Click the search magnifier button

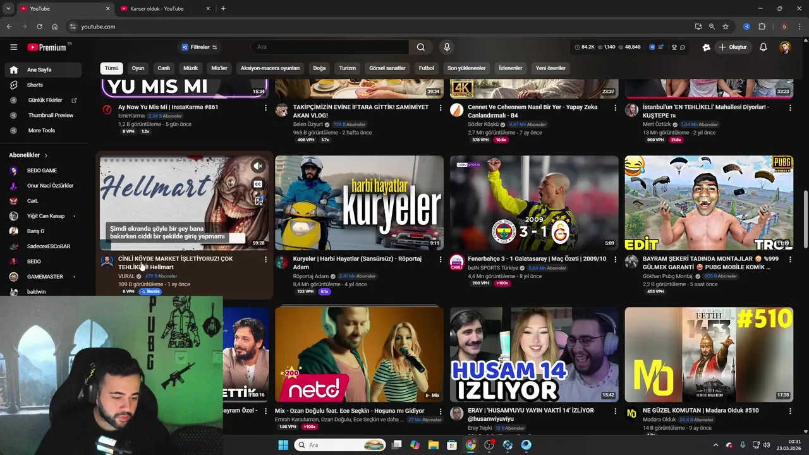coord(421,47)
